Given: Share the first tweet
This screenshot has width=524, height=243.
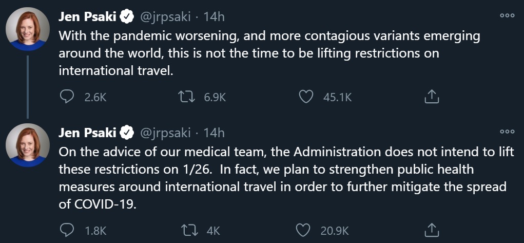Looking at the screenshot, I should [432, 97].
